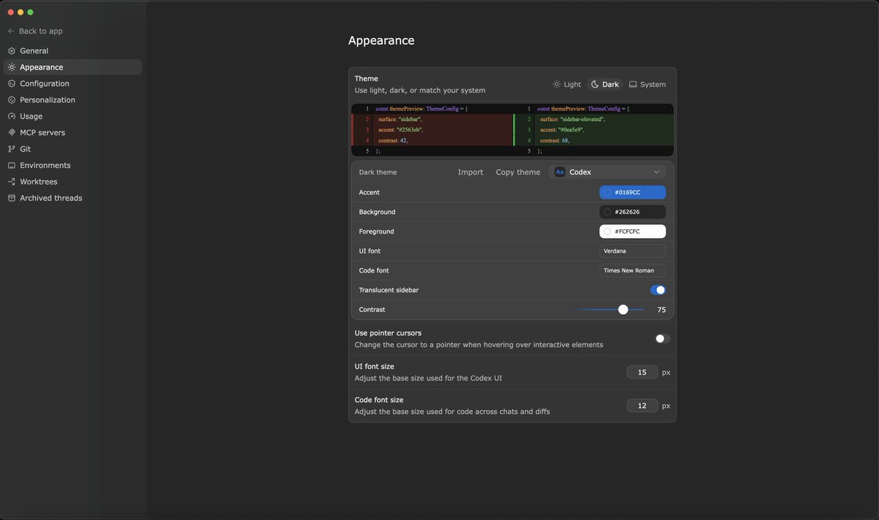The width and height of the screenshot is (879, 520).
Task: Open the Background color swatch #262626
Action: pyautogui.click(x=633, y=212)
